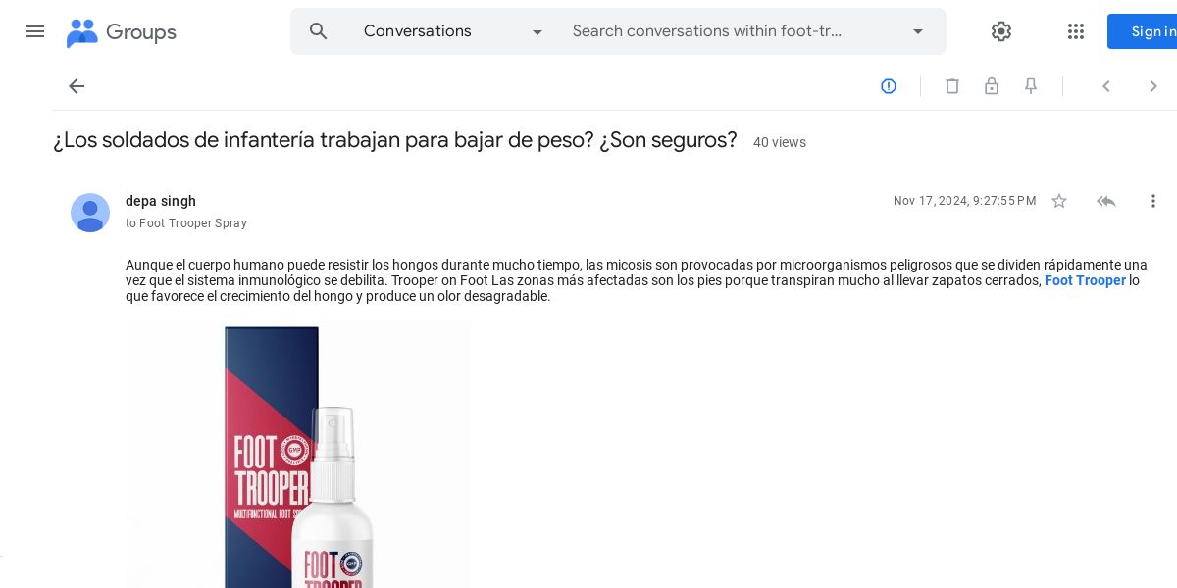Click the Sign in button
Screen dimensions: 1177x588
[1143, 31]
